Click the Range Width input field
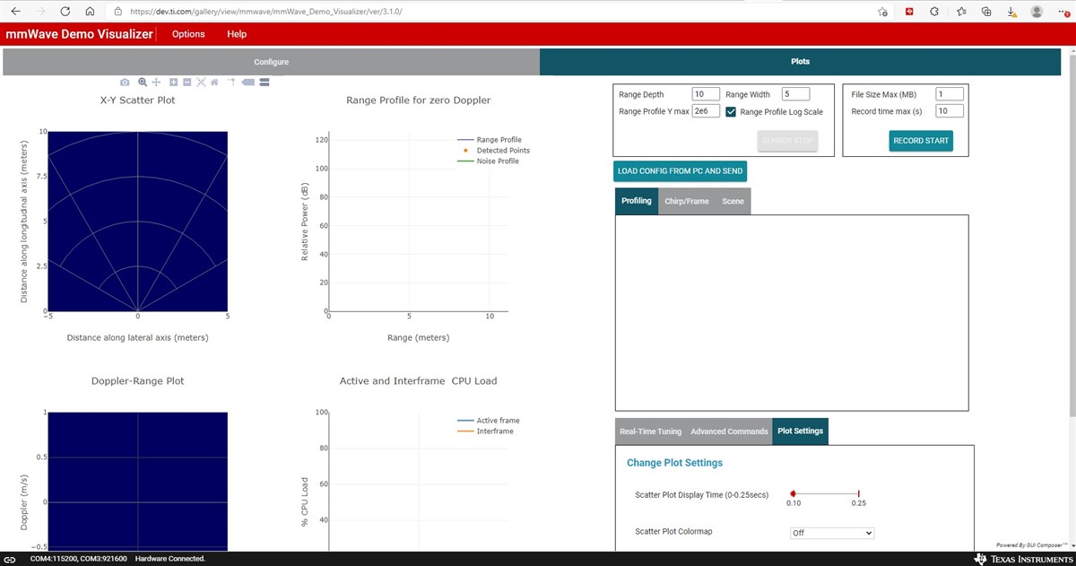This screenshot has height=566, width=1076. [795, 94]
